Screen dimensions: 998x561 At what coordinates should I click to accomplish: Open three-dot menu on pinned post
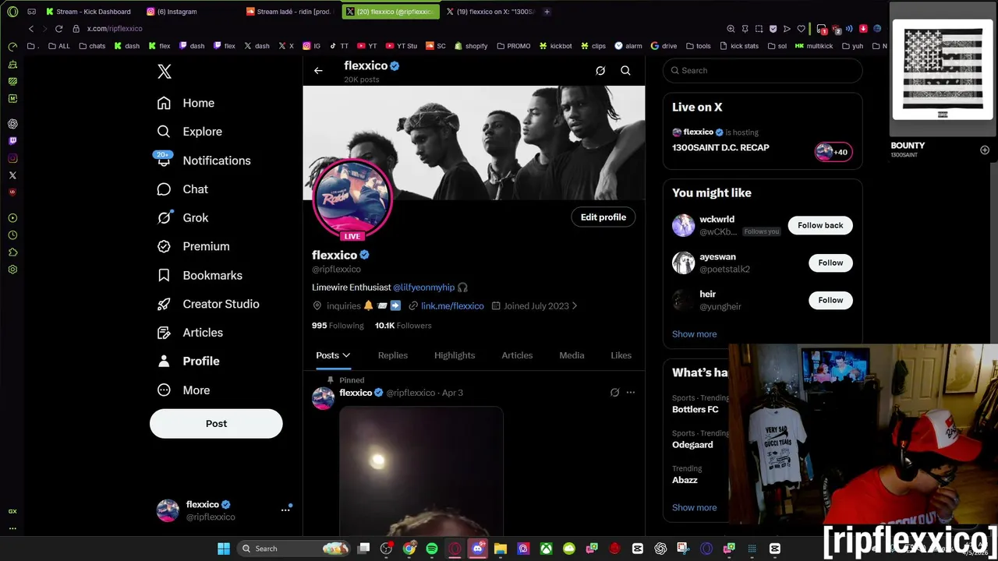[x=630, y=393]
